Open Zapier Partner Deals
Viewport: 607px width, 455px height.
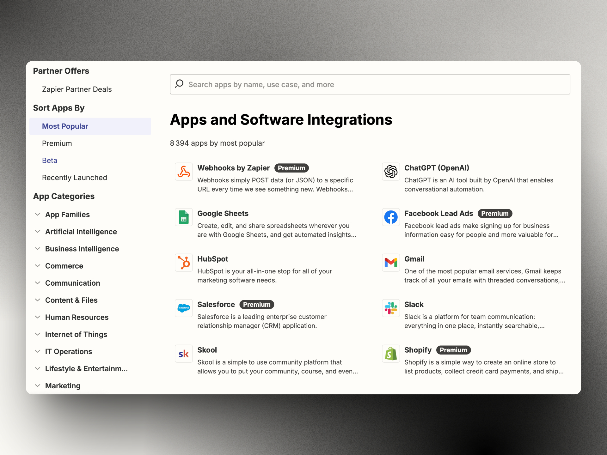pyautogui.click(x=77, y=89)
